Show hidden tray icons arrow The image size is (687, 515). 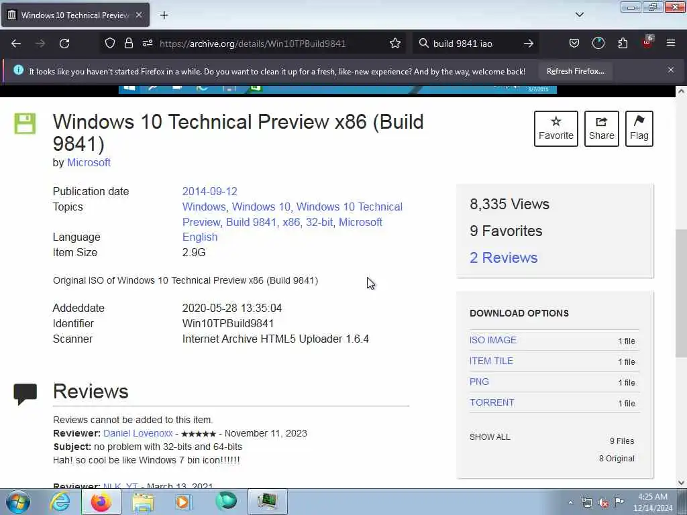click(x=570, y=502)
